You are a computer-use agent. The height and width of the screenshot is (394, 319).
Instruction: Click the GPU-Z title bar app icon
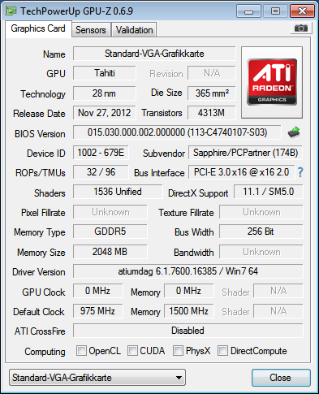11,11
